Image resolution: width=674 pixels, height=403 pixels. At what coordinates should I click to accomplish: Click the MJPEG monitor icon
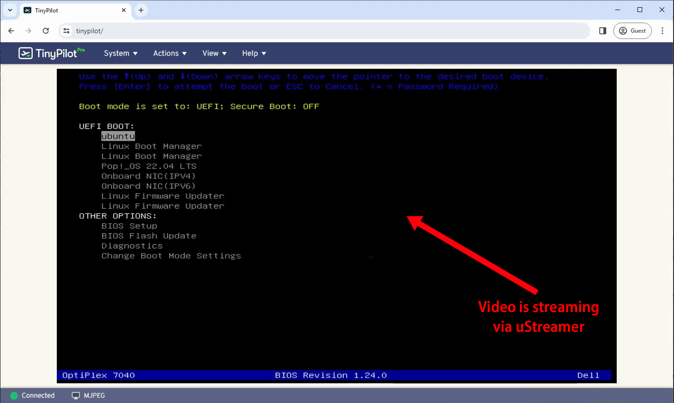(76, 396)
